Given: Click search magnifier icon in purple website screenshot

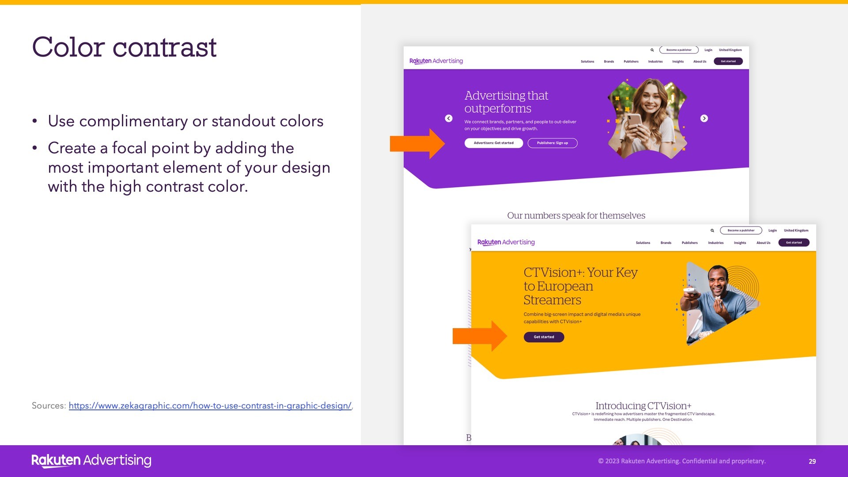Looking at the screenshot, I should click(x=652, y=50).
